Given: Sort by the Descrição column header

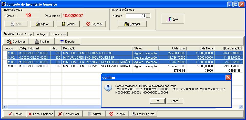Looking at the screenshot, I should click(x=97, y=48).
